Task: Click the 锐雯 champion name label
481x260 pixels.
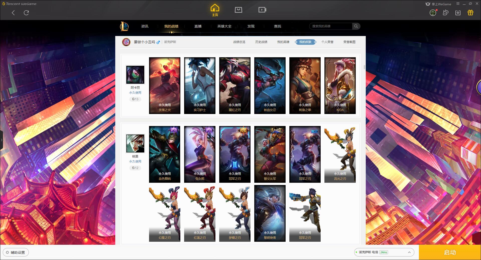Action: [x=135, y=156]
